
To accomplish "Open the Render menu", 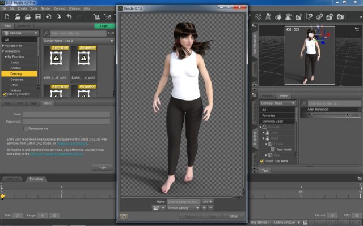I will tap(45, 8).
